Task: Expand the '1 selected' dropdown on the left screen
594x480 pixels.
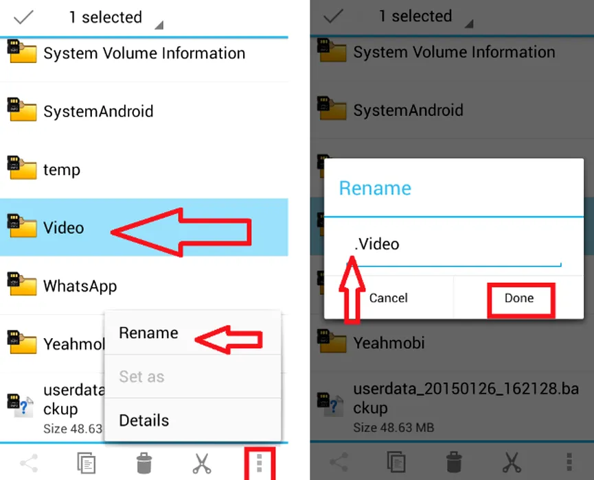Action: [113, 19]
